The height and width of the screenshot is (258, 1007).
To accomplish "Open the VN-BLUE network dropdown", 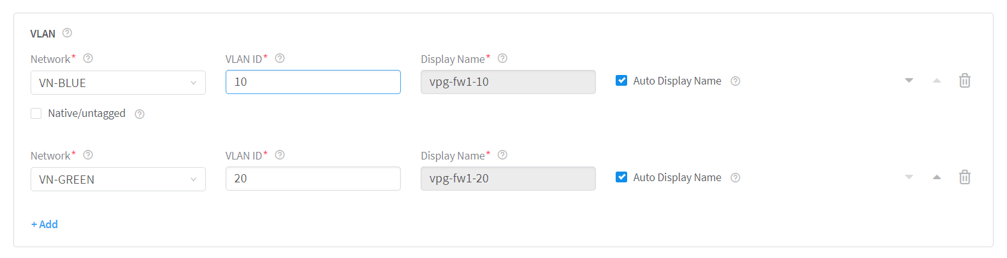I will (x=118, y=83).
